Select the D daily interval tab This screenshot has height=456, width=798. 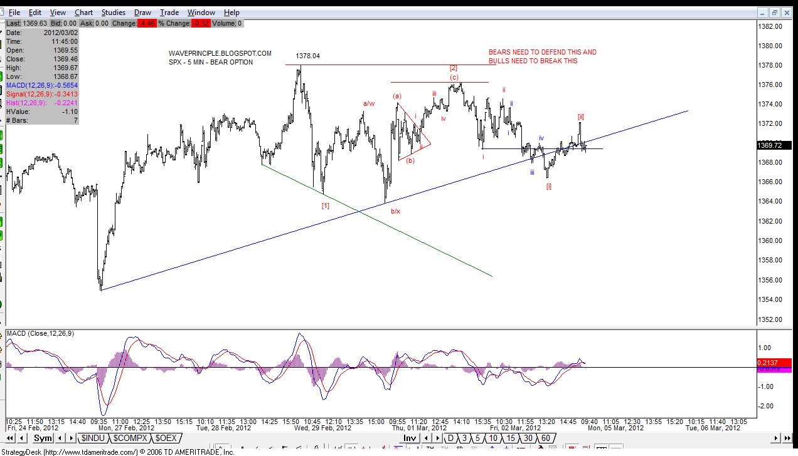(x=450, y=438)
